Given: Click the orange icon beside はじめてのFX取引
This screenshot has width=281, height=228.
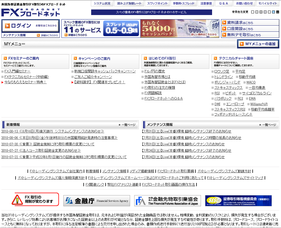Looking at the screenshot, I should pos(145,58).
